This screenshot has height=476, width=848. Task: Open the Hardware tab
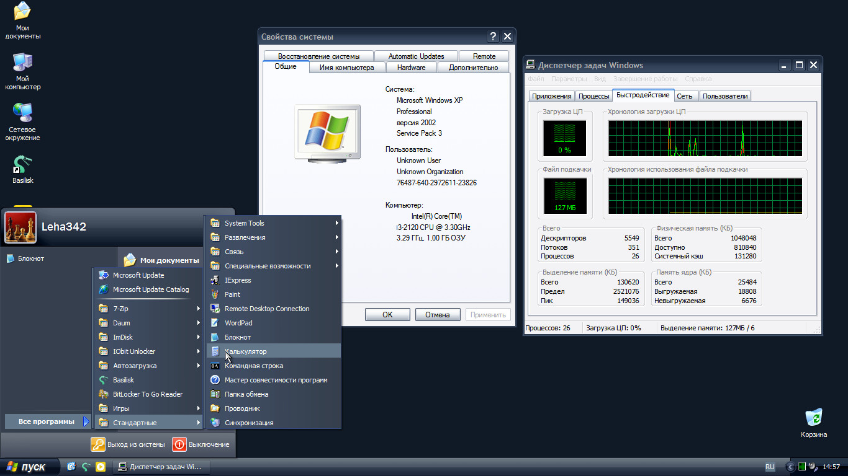[411, 68]
